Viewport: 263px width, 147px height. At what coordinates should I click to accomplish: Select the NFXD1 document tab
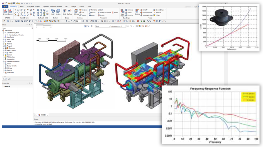click(43, 115)
